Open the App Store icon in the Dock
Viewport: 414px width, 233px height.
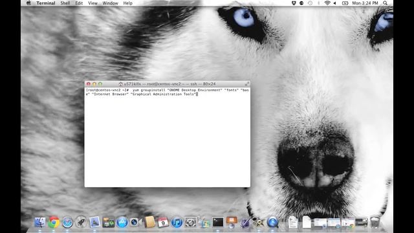[122, 222]
